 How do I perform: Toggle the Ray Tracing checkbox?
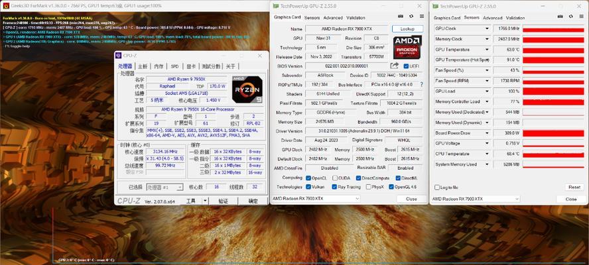click(x=334, y=187)
